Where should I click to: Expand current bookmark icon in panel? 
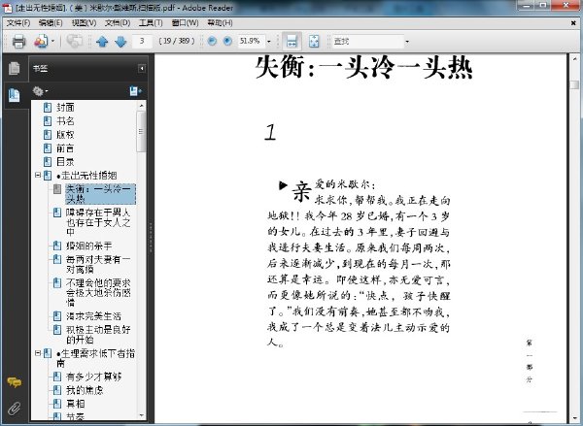pyautogui.click(x=135, y=90)
